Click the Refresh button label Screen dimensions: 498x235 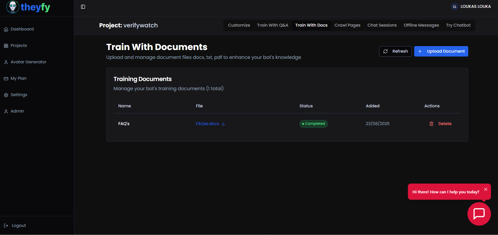pos(400,51)
